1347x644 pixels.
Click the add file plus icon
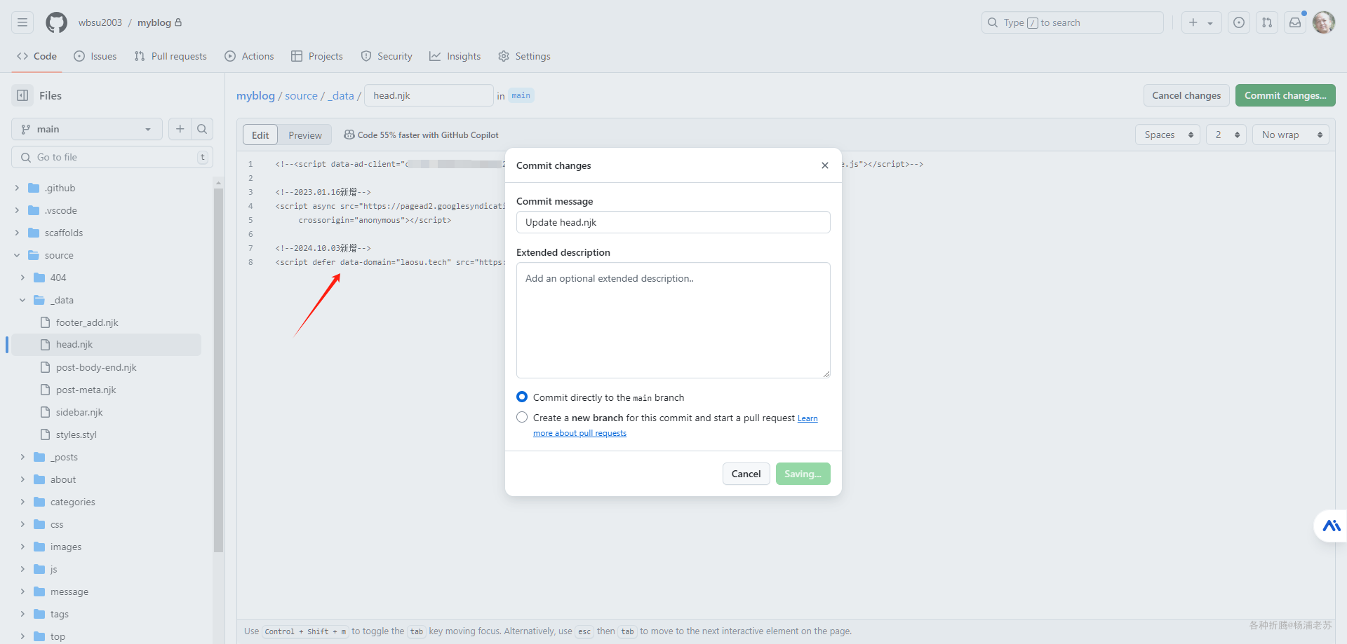tap(180, 129)
